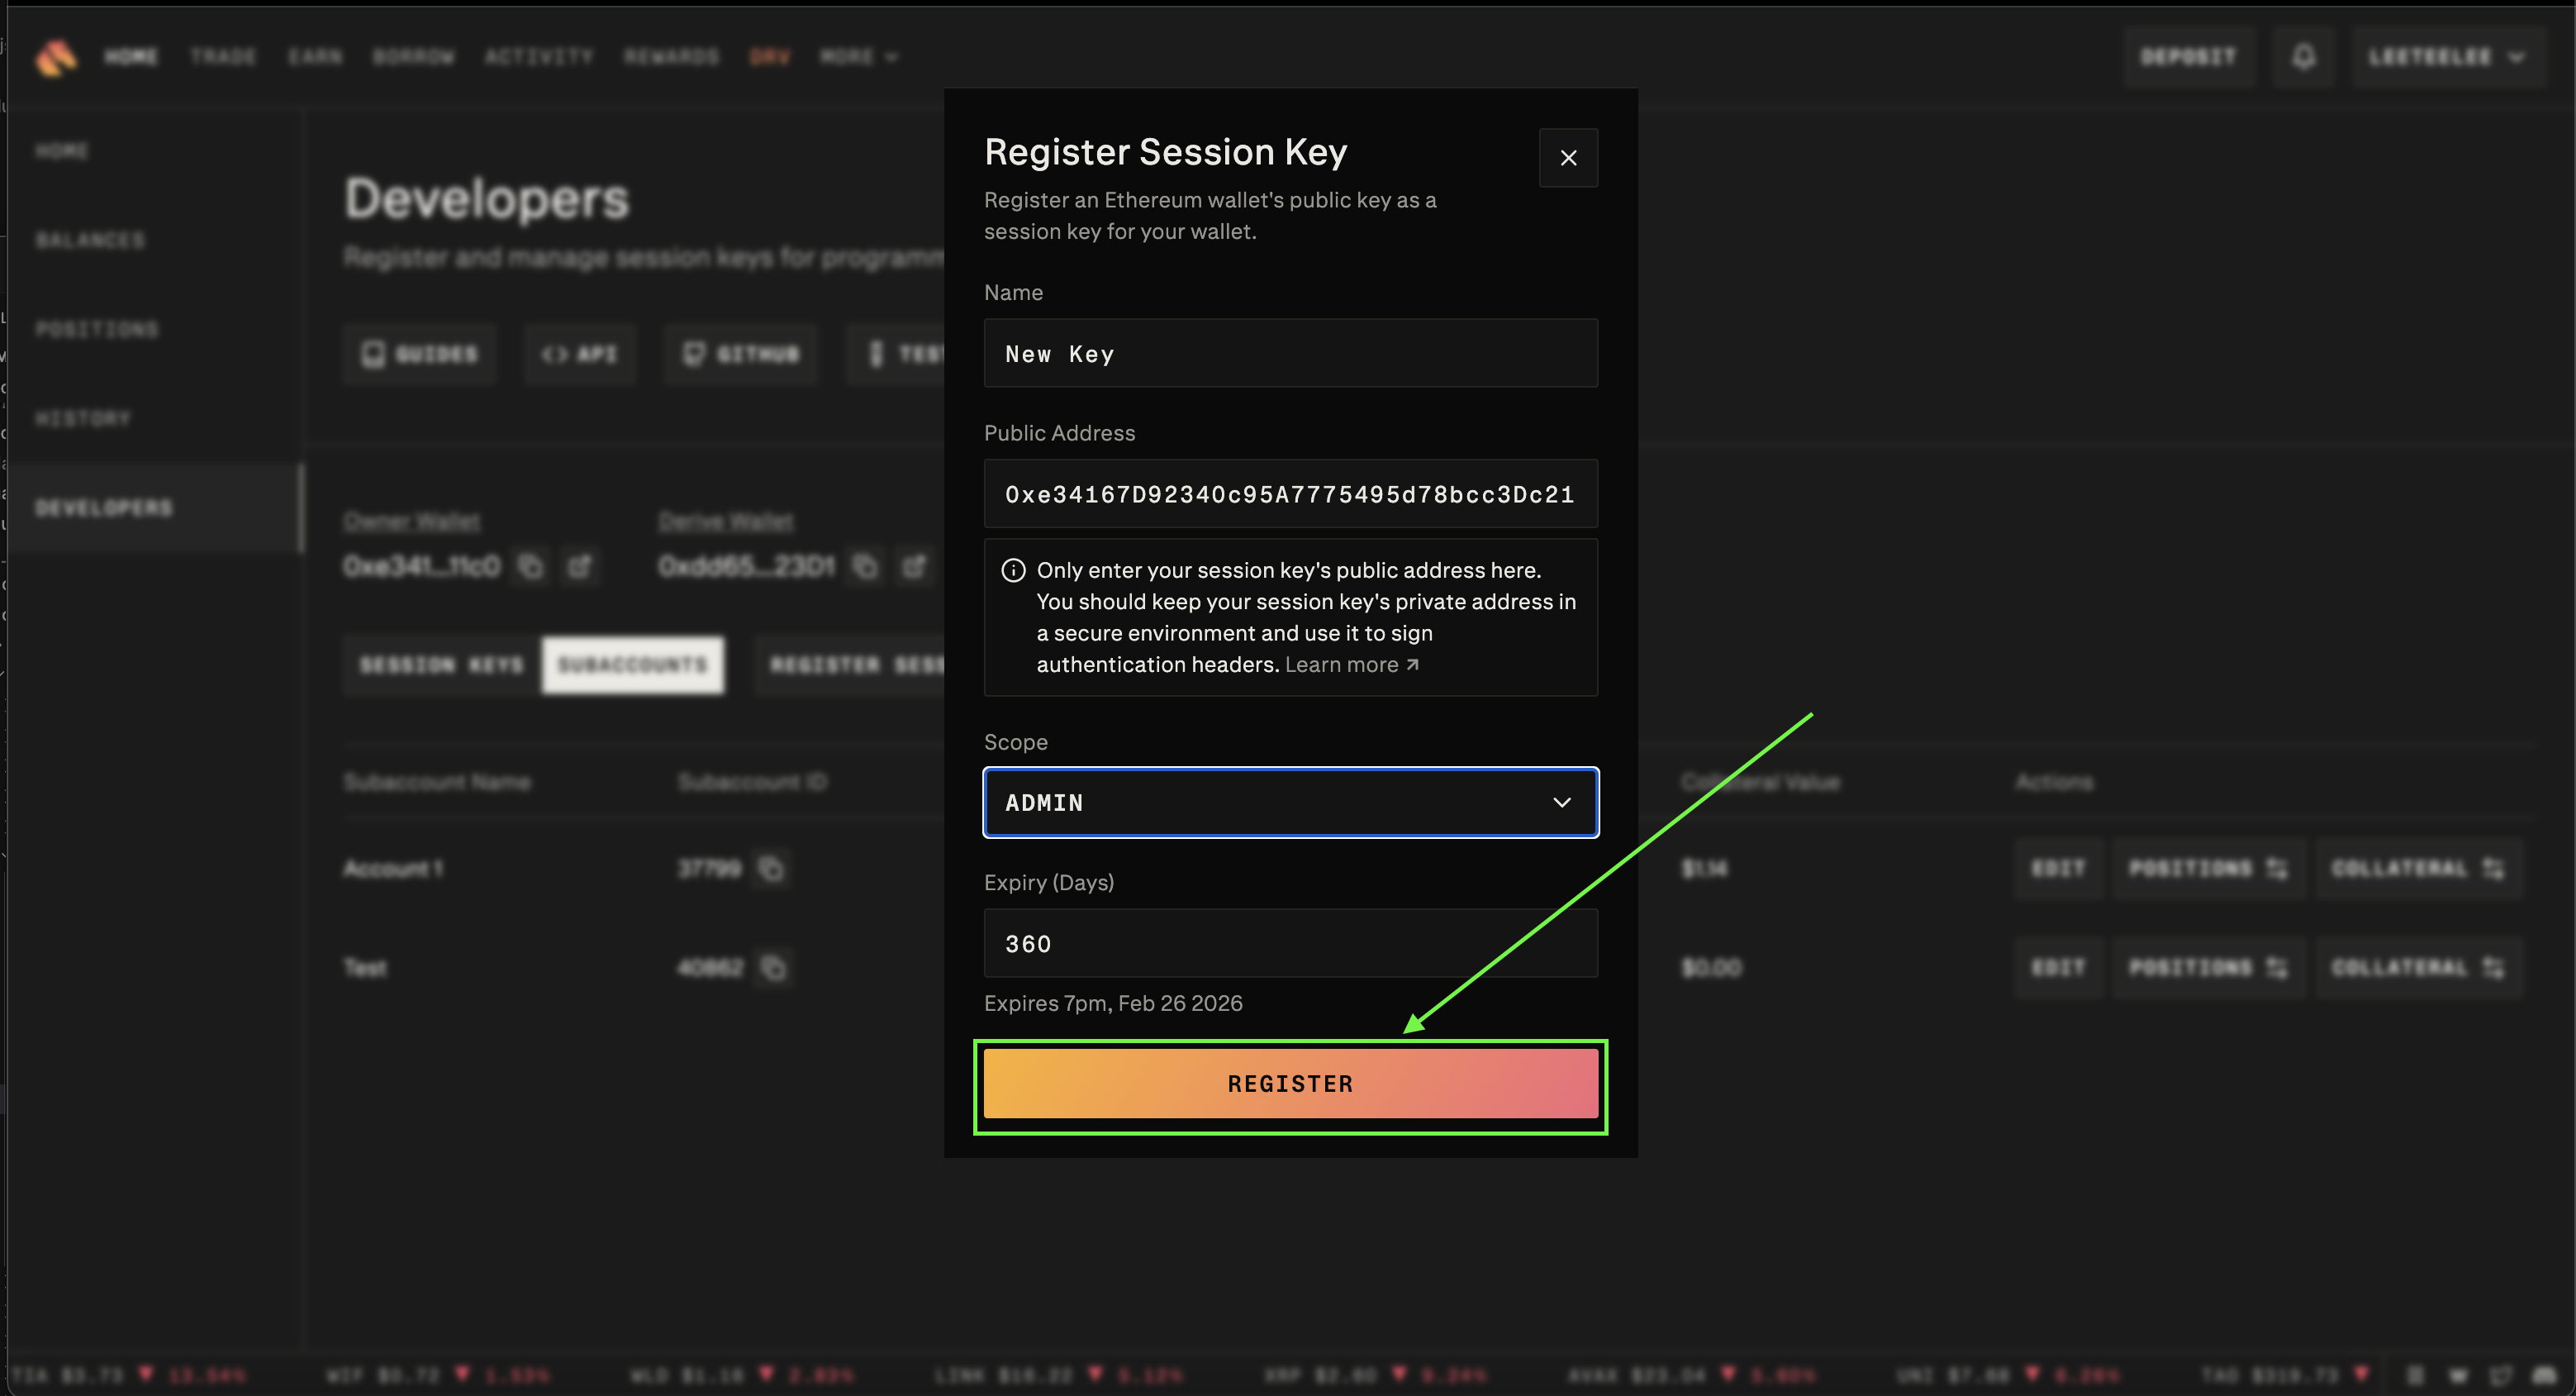The height and width of the screenshot is (1396, 2576).
Task: Click the app logo in the header
Action: [x=56, y=57]
